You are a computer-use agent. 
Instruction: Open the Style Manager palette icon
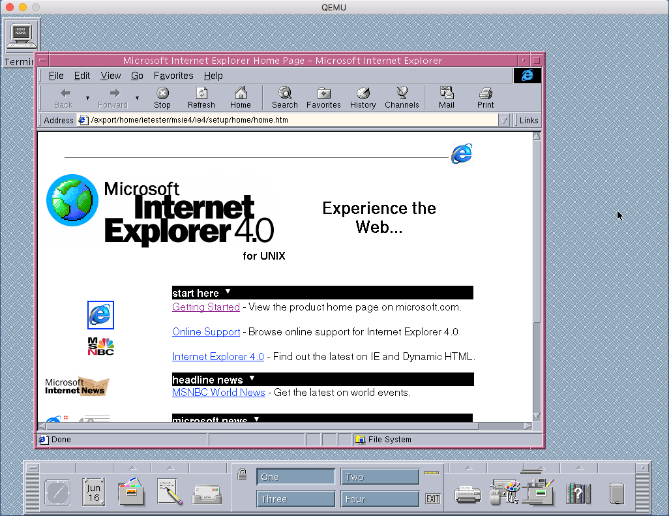pos(505,493)
